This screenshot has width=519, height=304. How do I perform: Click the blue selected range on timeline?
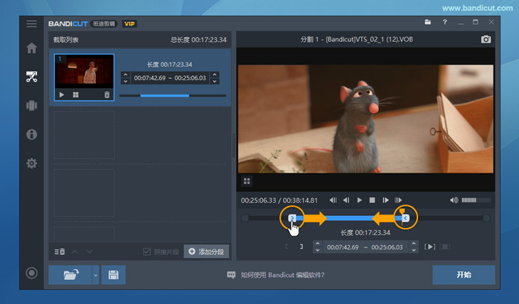[x=349, y=218]
